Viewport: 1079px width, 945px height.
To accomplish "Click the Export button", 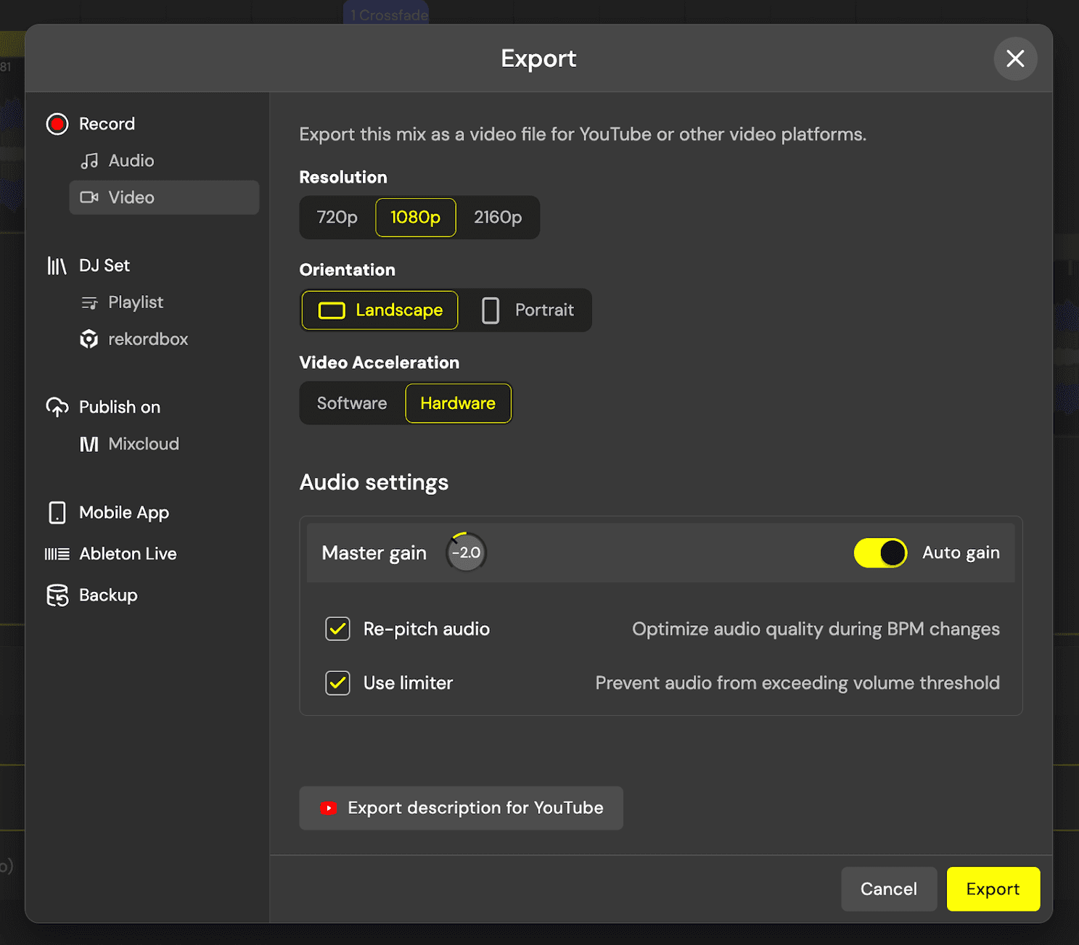I will click(x=993, y=888).
